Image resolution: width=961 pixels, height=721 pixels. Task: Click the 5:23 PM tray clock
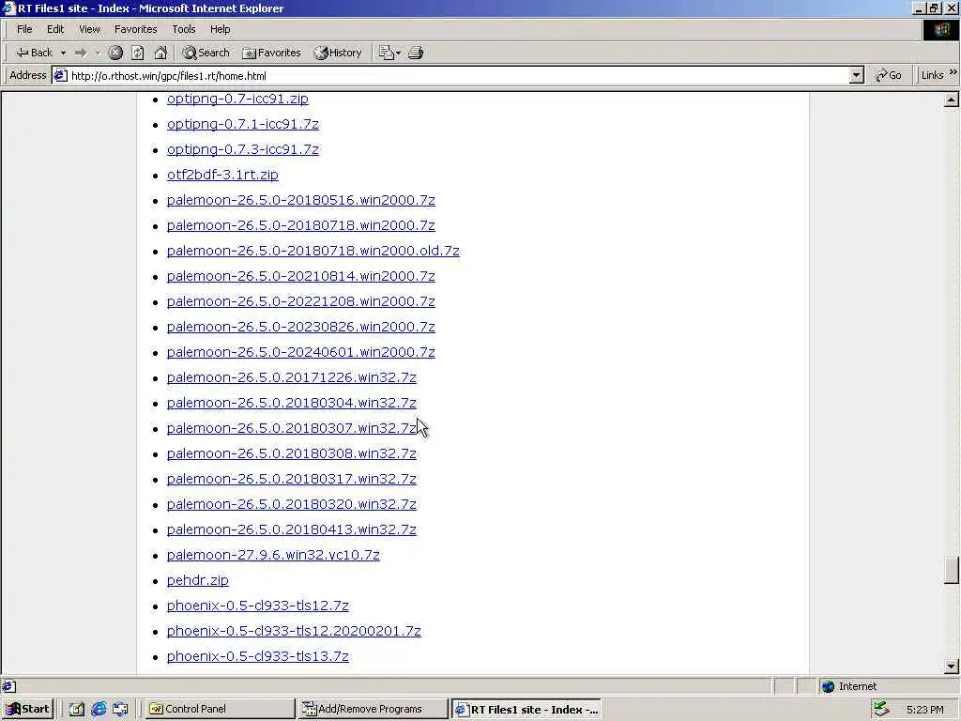click(x=924, y=710)
